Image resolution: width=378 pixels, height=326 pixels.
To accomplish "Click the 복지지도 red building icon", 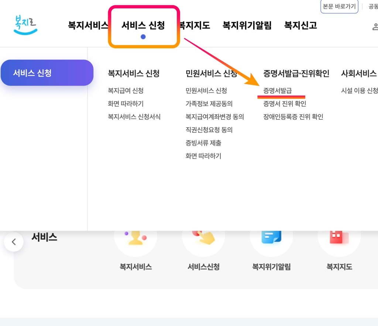I will 339,237.
